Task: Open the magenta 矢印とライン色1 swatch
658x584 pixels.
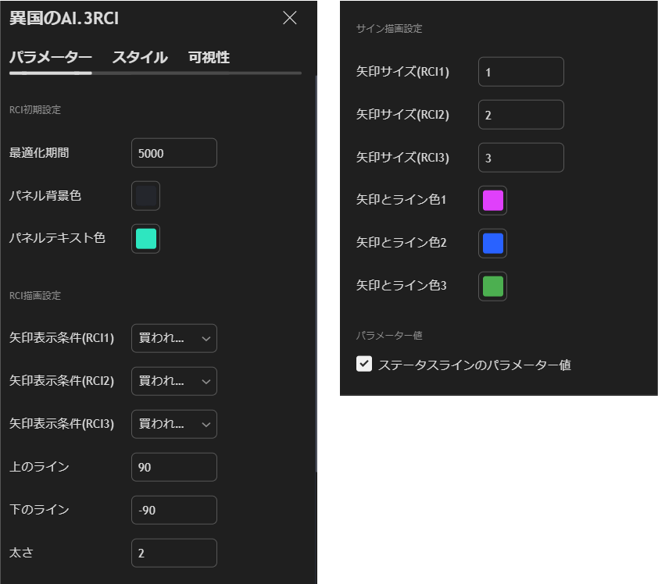Action: pyautogui.click(x=492, y=201)
